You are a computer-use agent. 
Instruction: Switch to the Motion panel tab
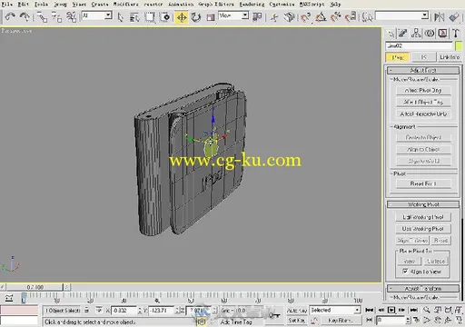[430, 34]
